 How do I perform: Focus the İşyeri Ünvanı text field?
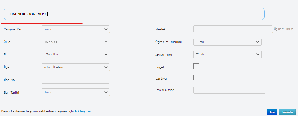click(229, 90)
